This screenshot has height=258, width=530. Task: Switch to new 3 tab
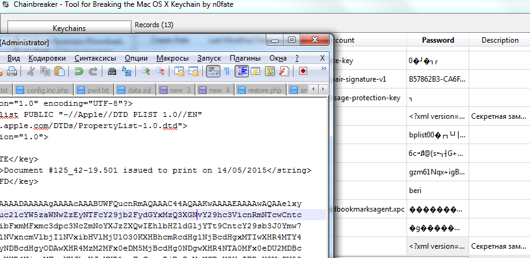point(177,90)
